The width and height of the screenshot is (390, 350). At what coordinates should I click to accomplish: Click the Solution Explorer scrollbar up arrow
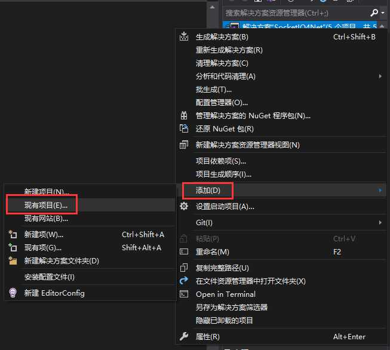point(382,26)
